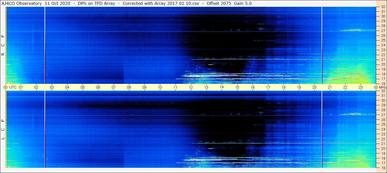
Task: Select hour '13' on the UTC axis
Action: click(206, 87)
